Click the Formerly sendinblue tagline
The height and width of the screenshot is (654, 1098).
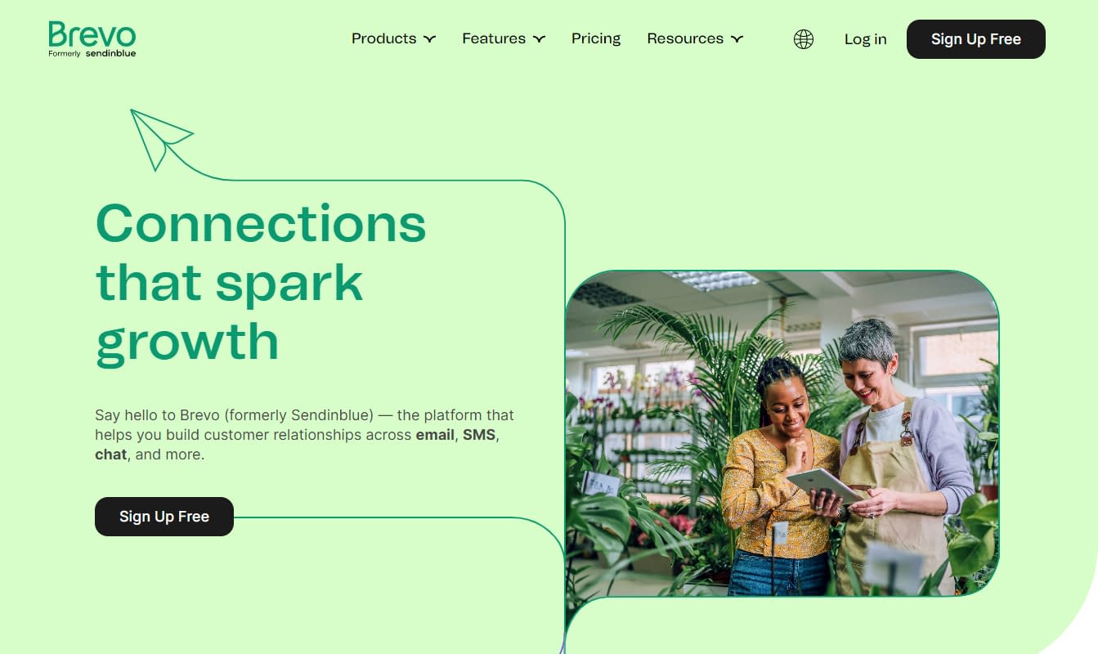(x=92, y=54)
